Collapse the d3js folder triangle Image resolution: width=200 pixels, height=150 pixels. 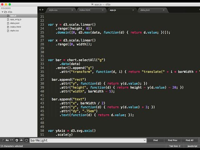coord(2,12)
